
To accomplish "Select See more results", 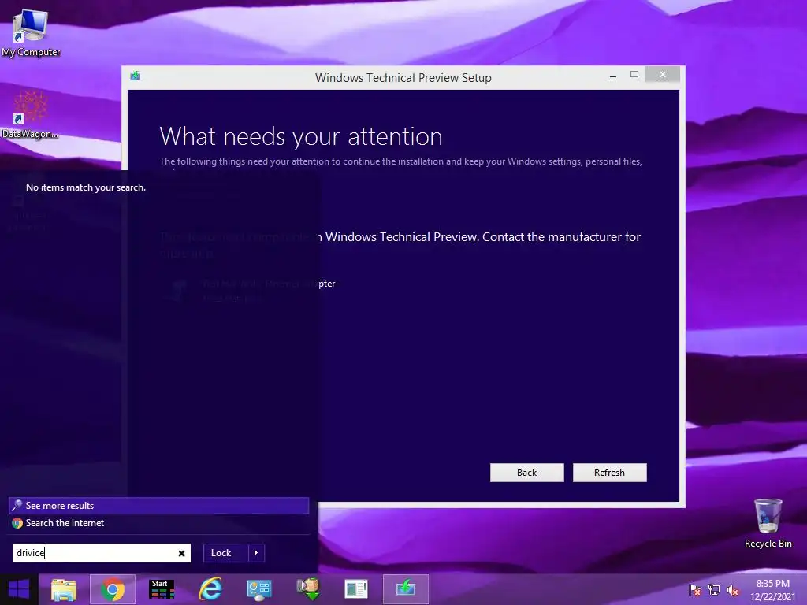I will [x=158, y=505].
